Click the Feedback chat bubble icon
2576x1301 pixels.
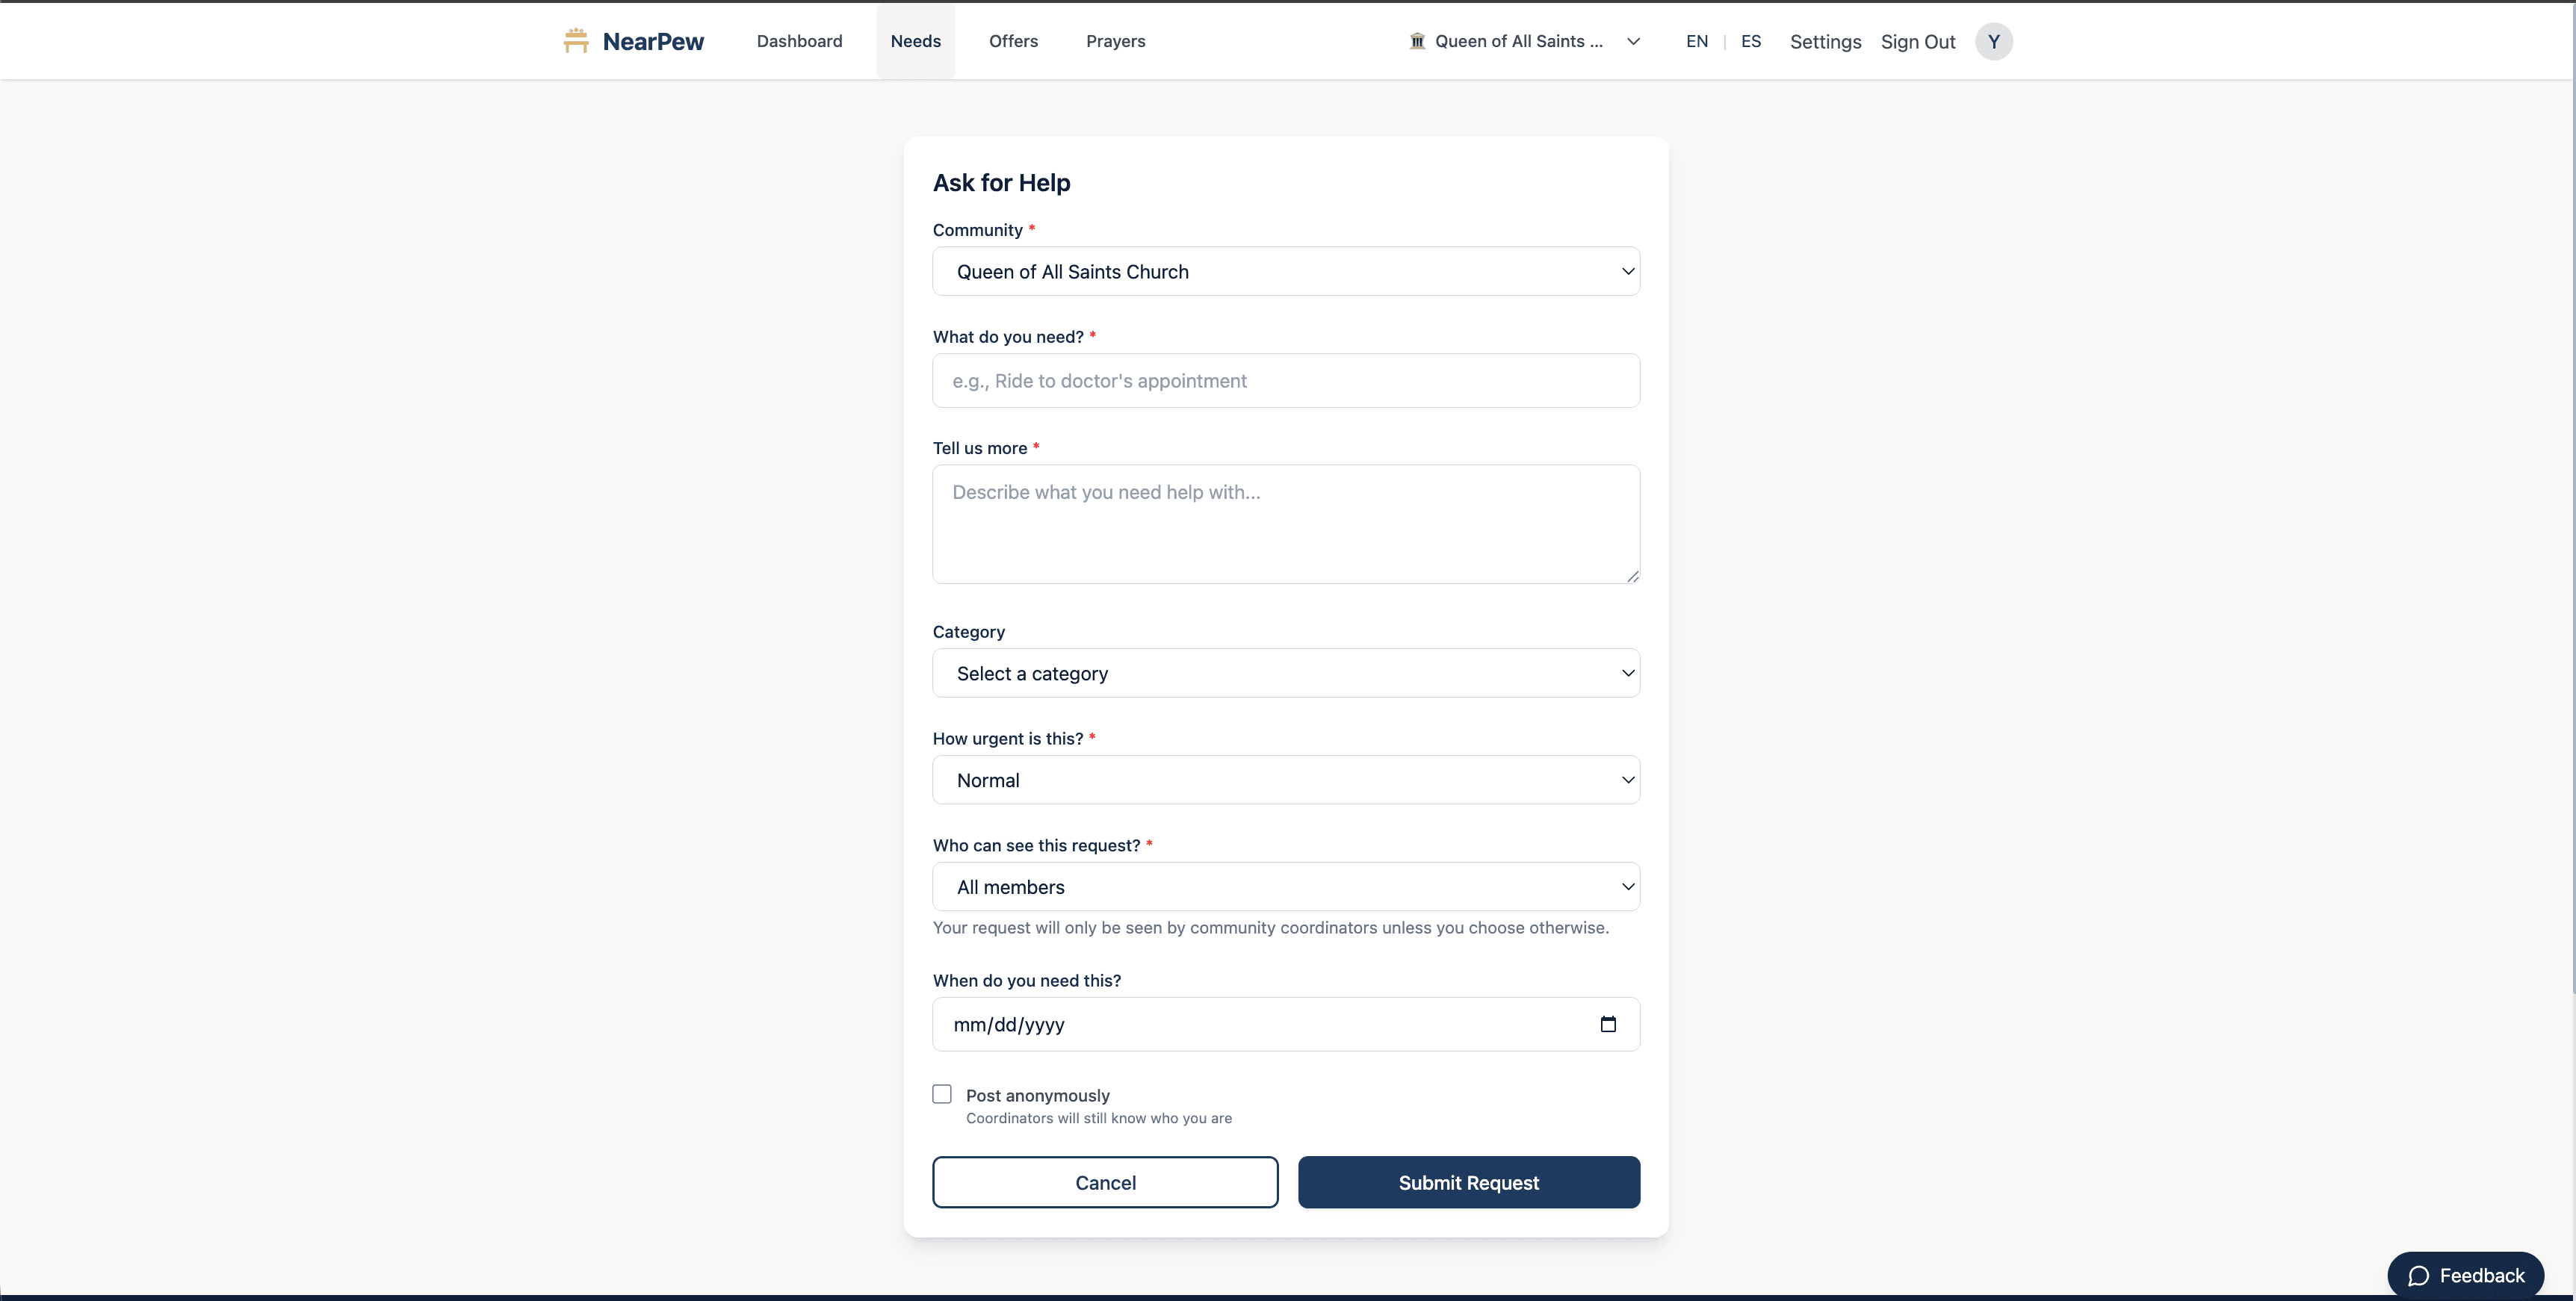coord(2418,1275)
